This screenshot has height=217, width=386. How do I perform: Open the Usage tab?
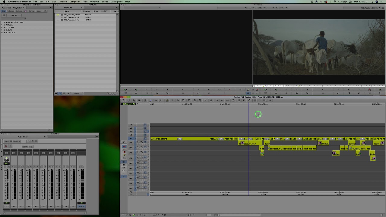tap(39, 11)
